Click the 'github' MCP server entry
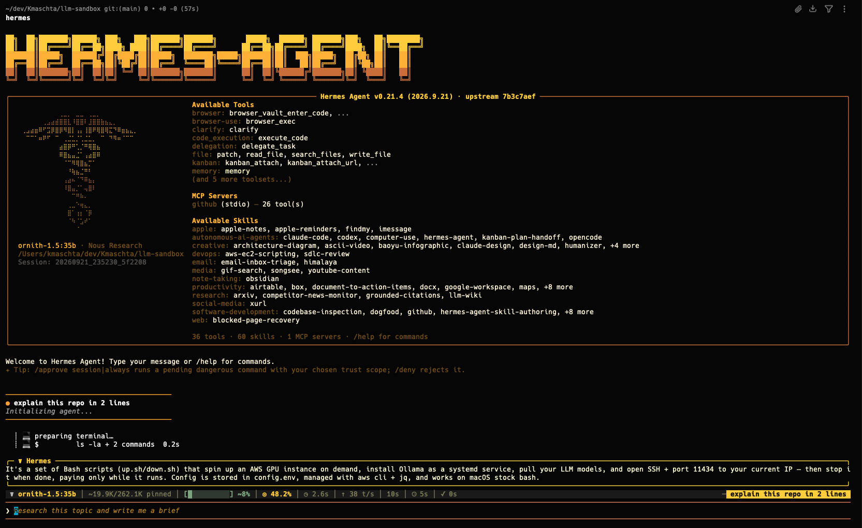This screenshot has width=862, height=528. (x=204, y=204)
